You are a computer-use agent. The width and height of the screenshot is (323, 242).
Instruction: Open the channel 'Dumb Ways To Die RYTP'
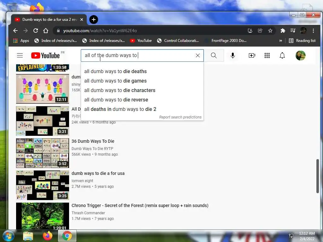[92, 149]
